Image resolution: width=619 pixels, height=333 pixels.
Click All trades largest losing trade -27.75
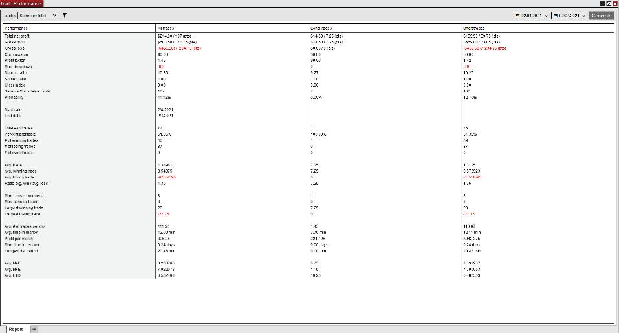click(164, 214)
